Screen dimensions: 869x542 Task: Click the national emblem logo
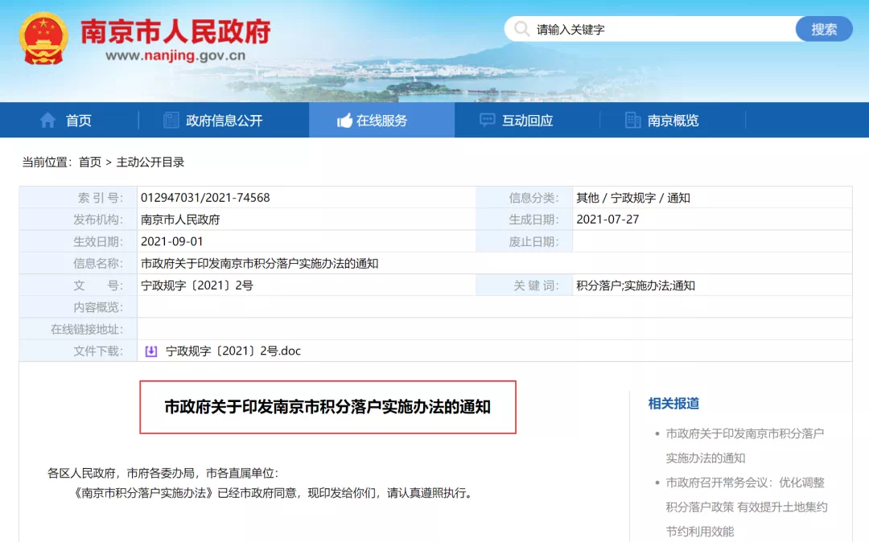pyautogui.click(x=43, y=38)
